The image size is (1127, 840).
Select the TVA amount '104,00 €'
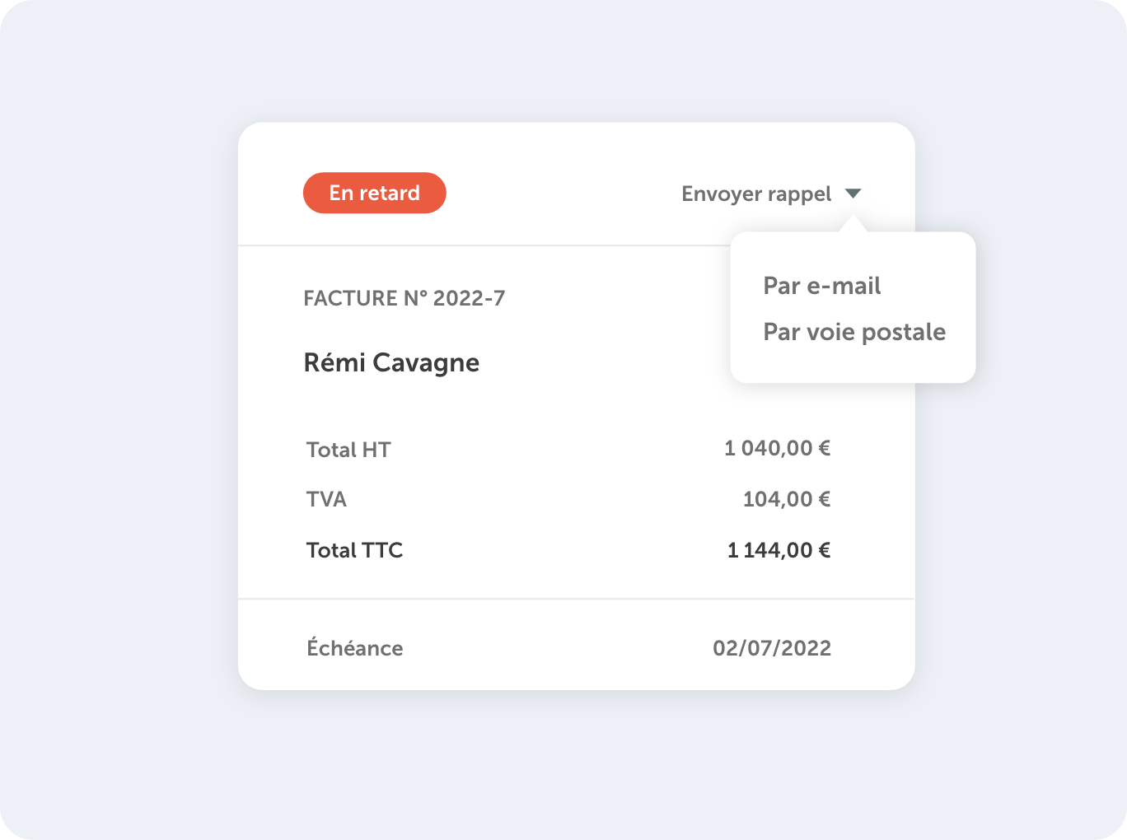point(786,498)
